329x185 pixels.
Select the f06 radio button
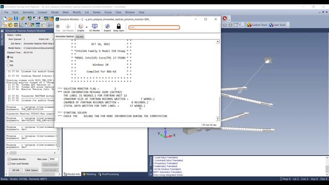coord(8,65)
